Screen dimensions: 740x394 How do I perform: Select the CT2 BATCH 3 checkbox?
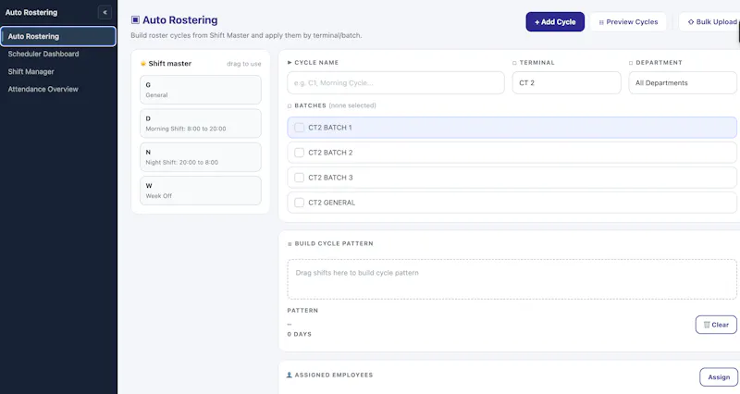pos(299,178)
